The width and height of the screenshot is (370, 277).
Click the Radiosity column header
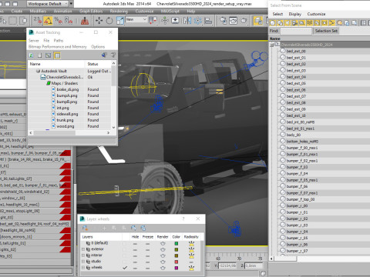[191, 237]
